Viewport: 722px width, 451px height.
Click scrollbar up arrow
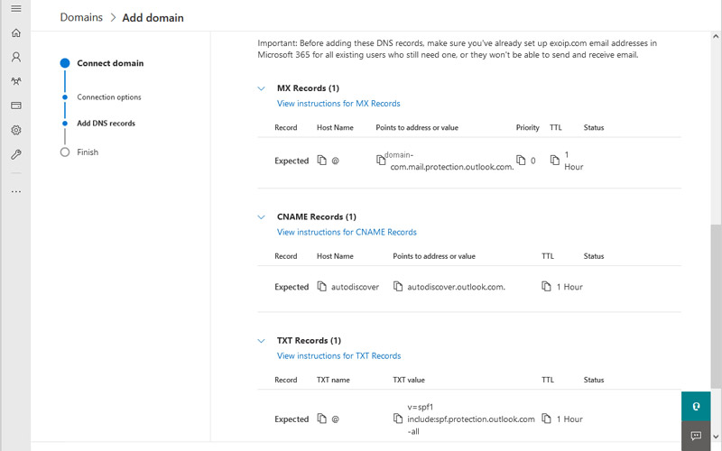coord(716,36)
